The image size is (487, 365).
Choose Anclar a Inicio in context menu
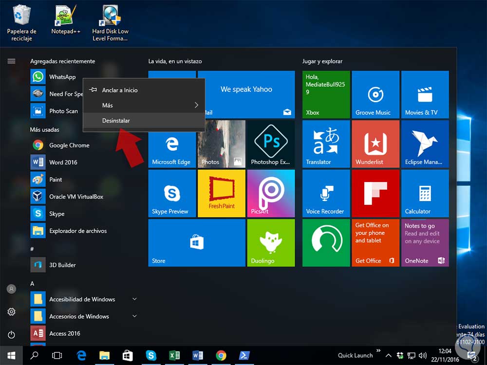tap(144, 90)
